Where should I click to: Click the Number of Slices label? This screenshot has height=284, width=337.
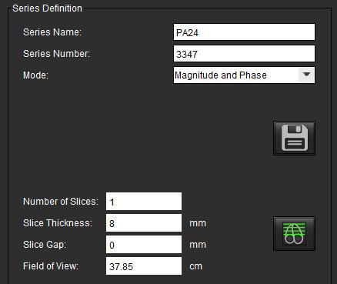pos(61,202)
